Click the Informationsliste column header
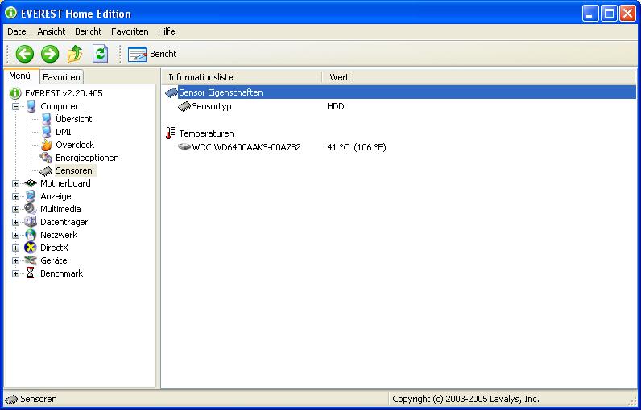The image size is (641, 410). 242,77
